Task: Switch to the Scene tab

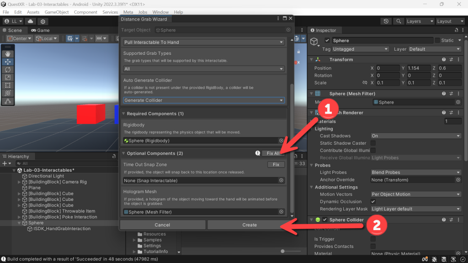Action: pos(12,31)
